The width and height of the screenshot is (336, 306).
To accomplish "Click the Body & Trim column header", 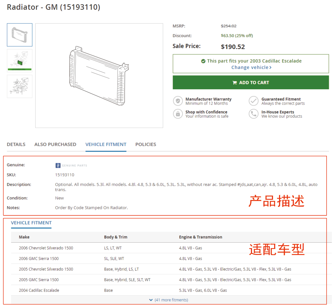I will (x=116, y=237).
